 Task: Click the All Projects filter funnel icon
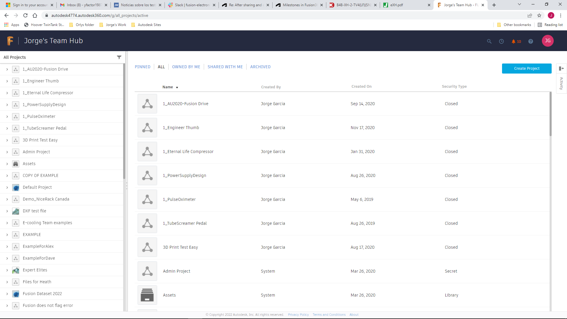(x=119, y=57)
